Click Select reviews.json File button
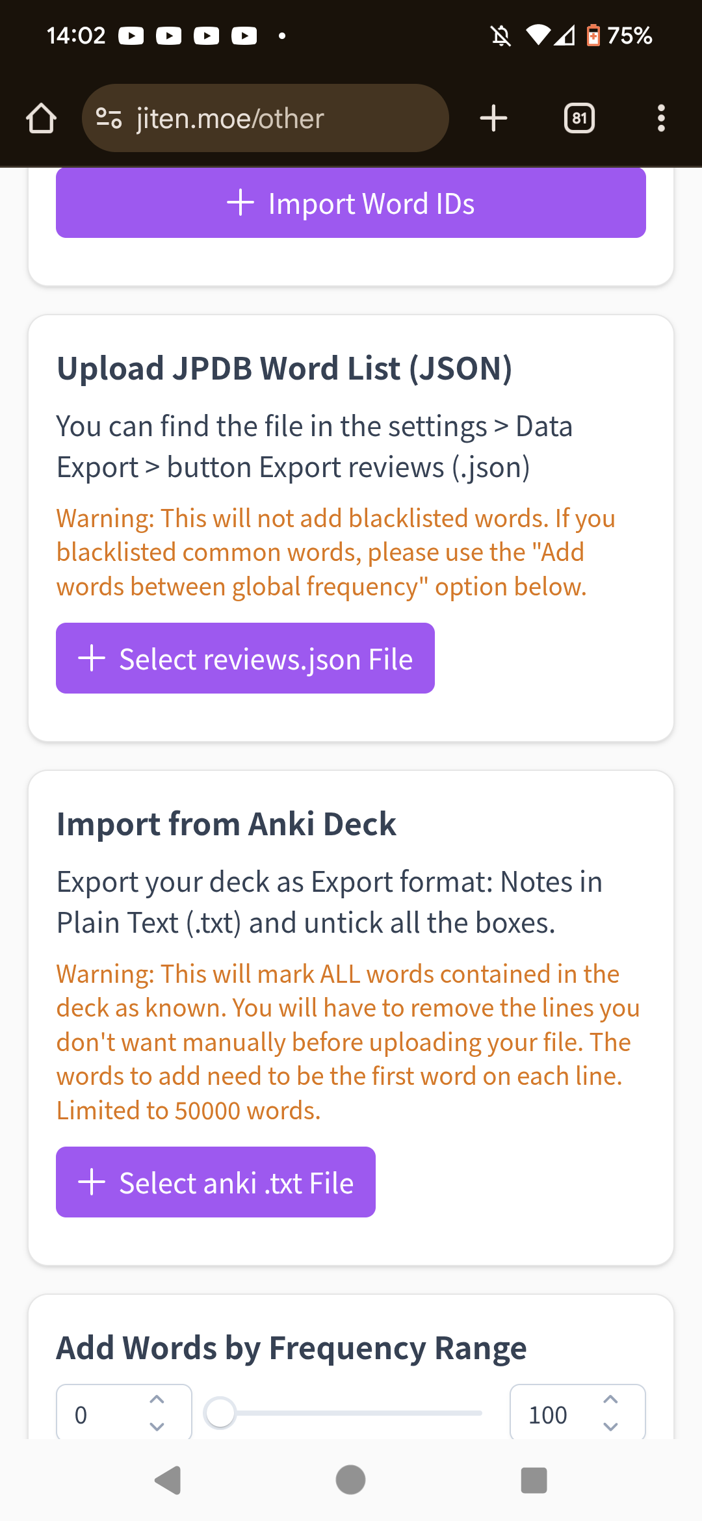Image resolution: width=702 pixels, height=1521 pixels. [245, 658]
